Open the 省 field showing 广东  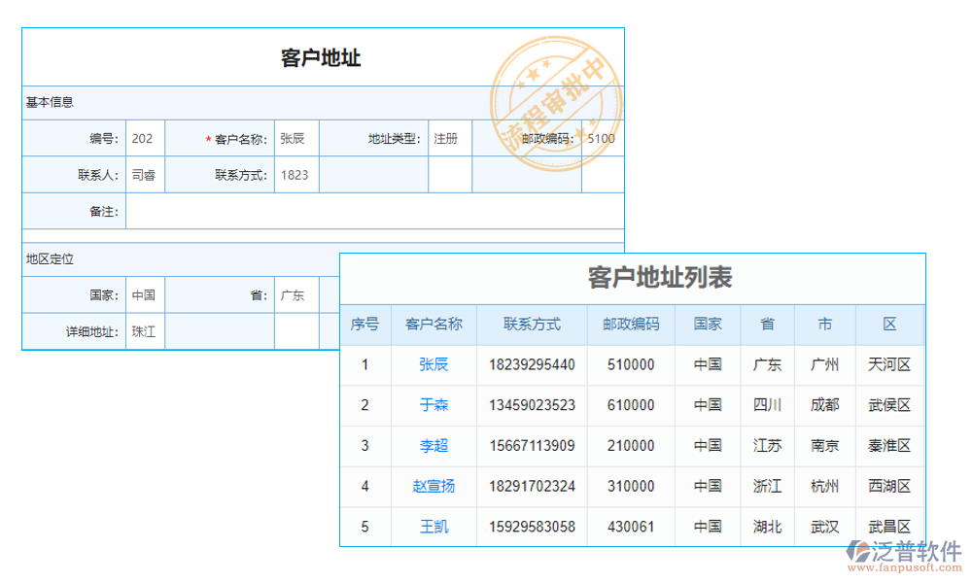pyautogui.click(x=295, y=295)
